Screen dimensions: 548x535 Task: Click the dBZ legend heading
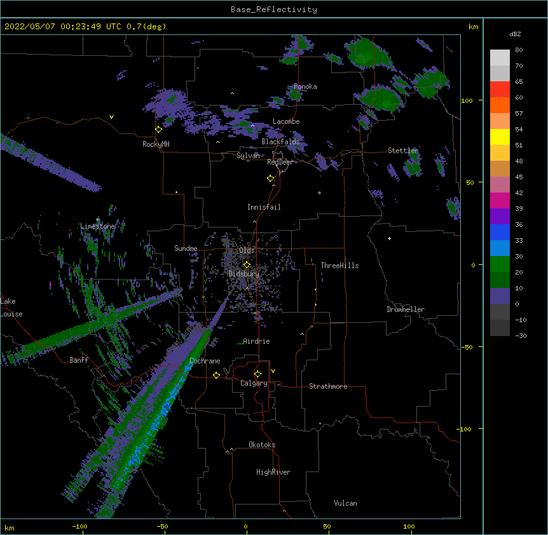pos(515,34)
